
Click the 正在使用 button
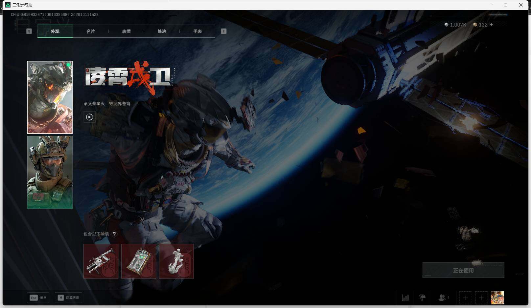click(463, 270)
